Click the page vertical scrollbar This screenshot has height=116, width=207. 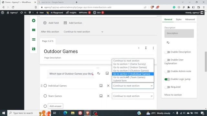point(206,62)
